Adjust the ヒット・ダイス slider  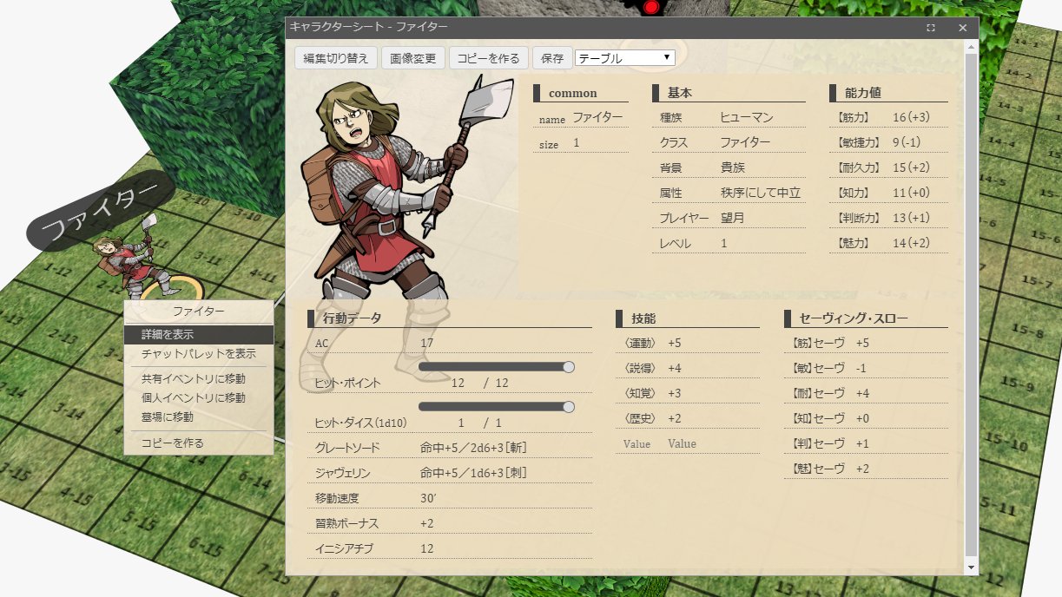(x=497, y=406)
